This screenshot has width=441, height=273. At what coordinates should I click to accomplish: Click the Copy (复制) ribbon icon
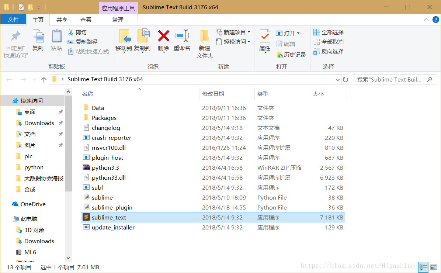point(38,40)
